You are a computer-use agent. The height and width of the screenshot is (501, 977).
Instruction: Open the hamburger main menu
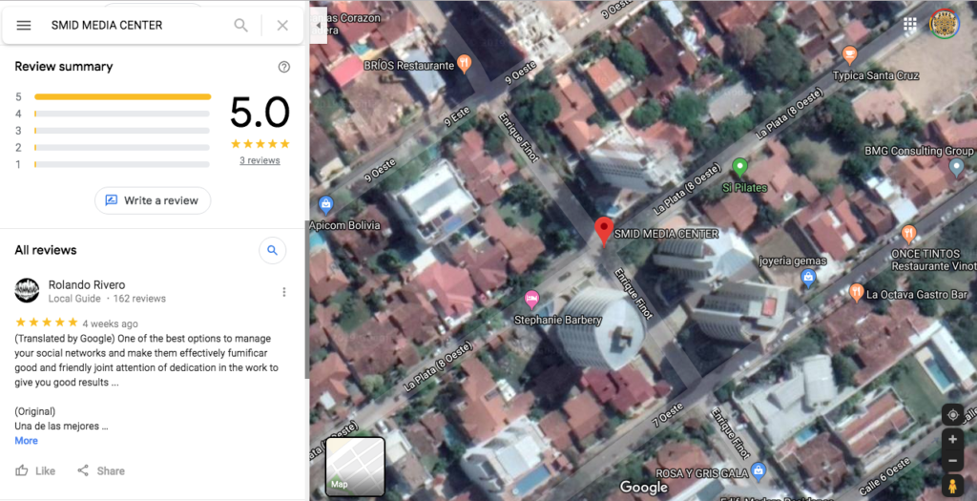tap(24, 26)
